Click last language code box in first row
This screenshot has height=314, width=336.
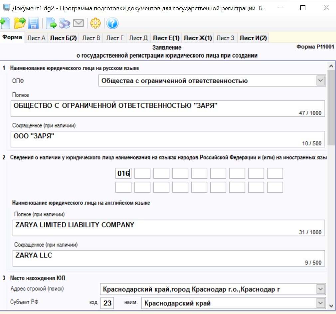point(275,173)
